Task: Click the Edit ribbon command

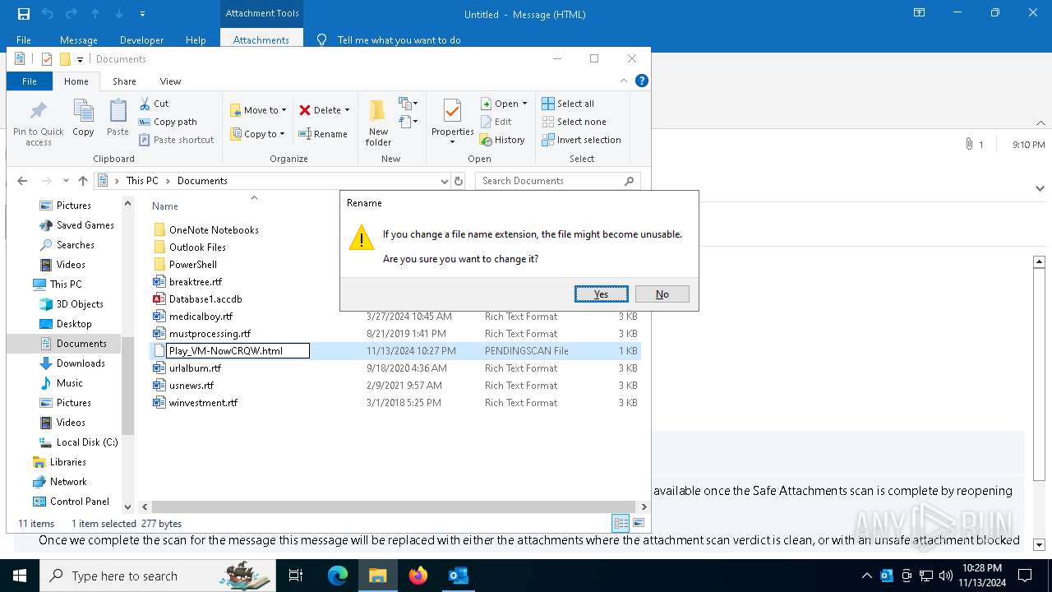Action: pyautogui.click(x=496, y=122)
